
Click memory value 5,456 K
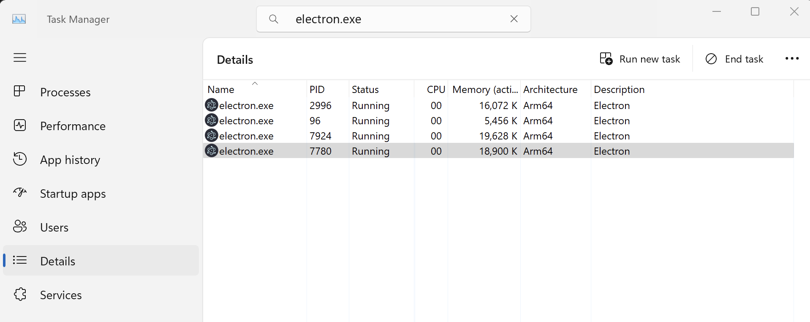(501, 121)
